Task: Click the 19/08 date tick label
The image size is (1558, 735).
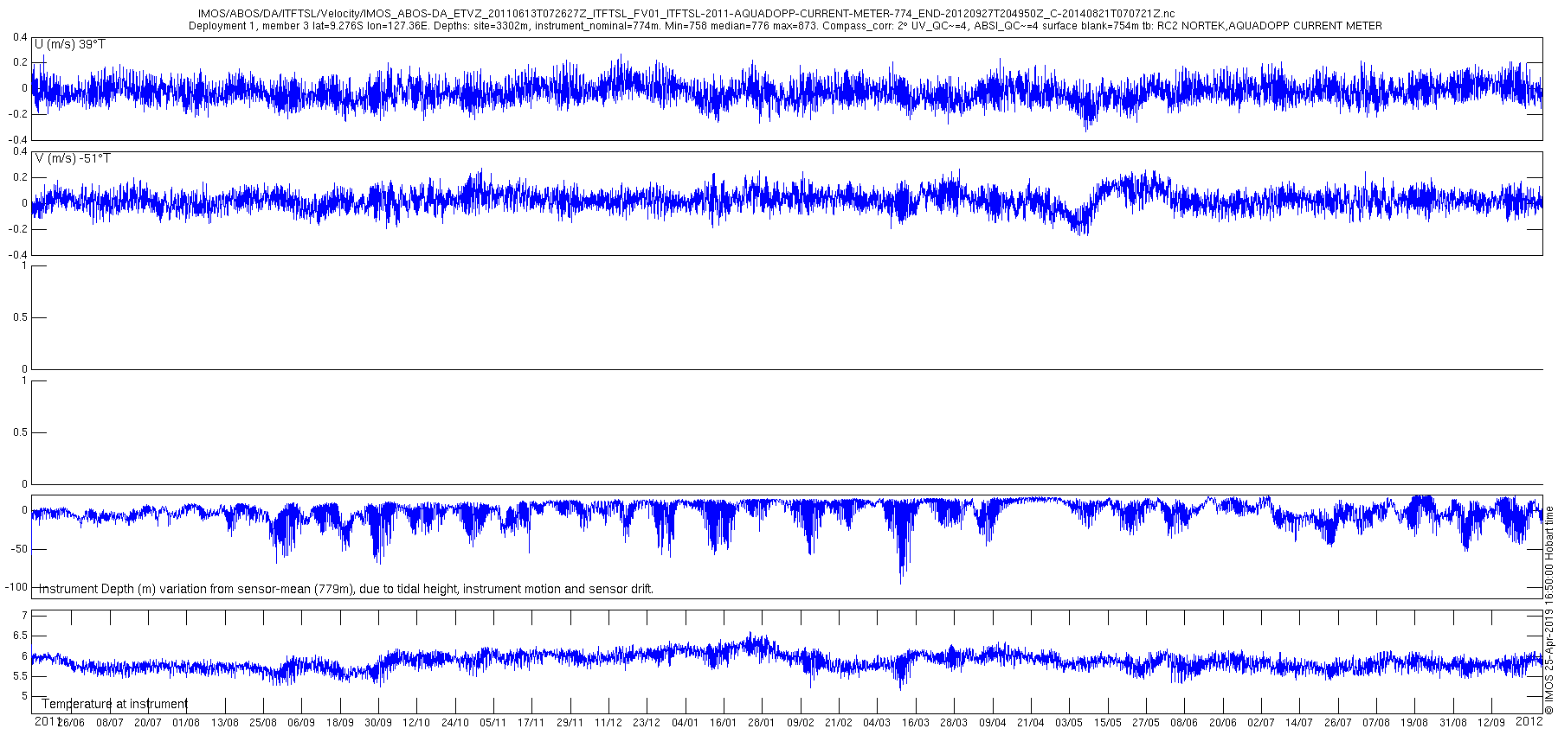Action: (x=1414, y=723)
